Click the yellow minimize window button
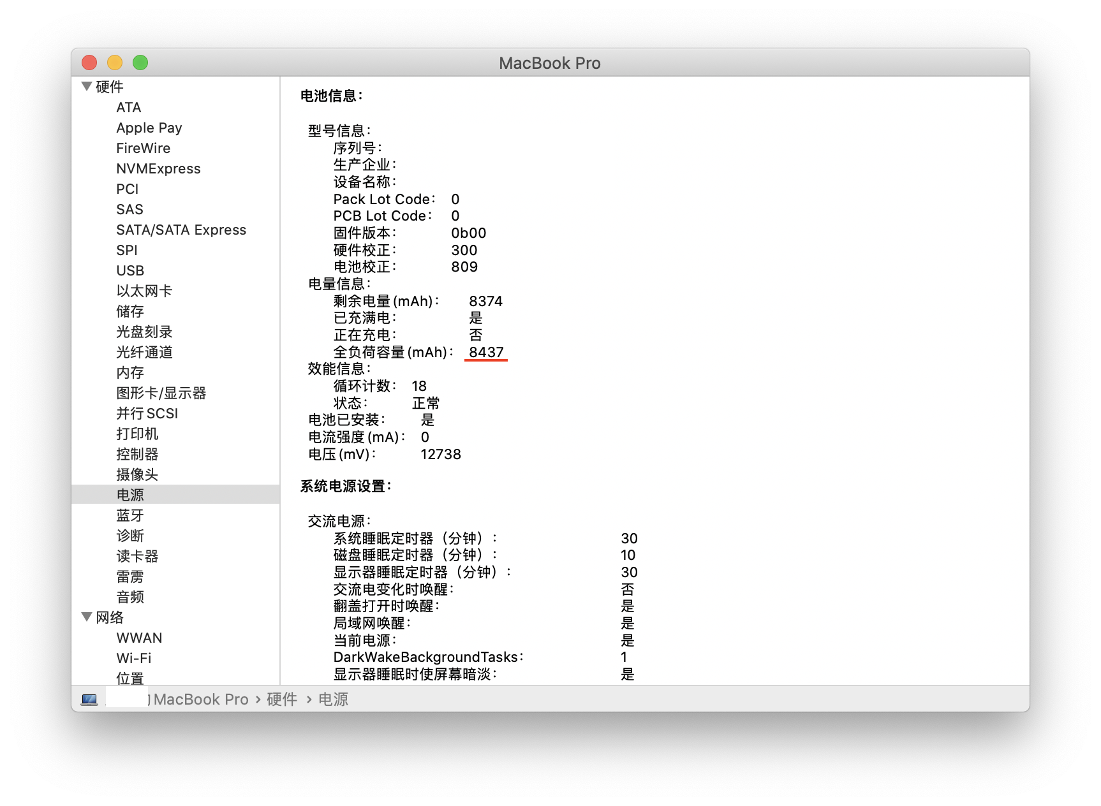The height and width of the screenshot is (806, 1101). pyautogui.click(x=115, y=62)
